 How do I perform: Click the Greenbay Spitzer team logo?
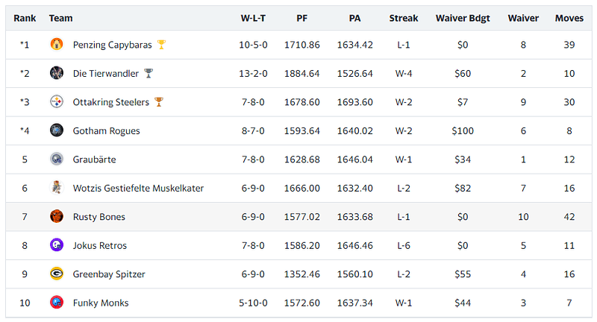click(x=57, y=274)
